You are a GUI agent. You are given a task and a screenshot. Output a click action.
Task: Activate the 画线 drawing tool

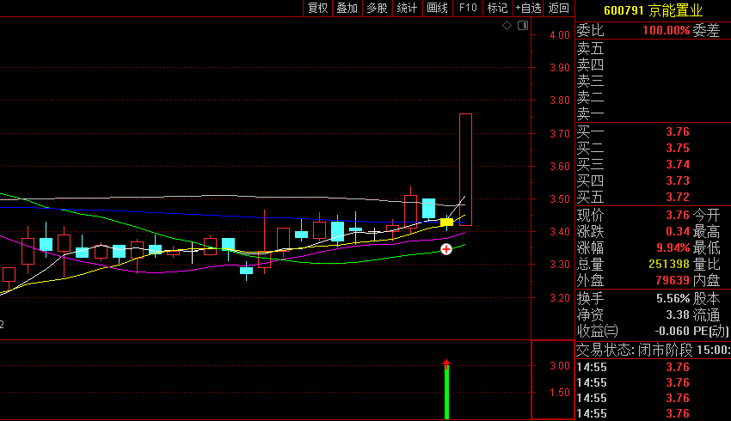(437, 8)
